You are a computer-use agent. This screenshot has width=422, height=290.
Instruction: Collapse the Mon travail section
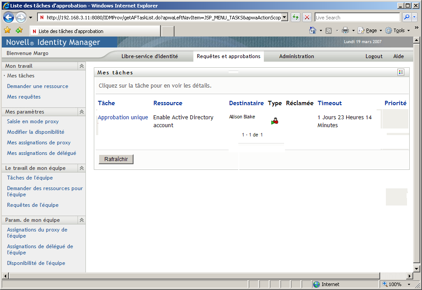(81, 66)
